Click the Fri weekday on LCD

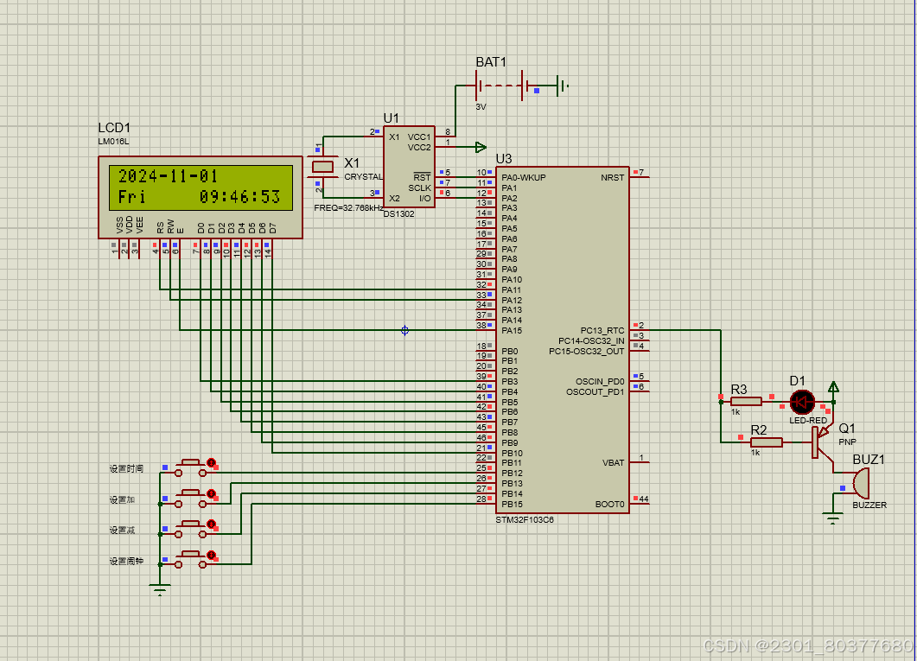(x=131, y=196)
